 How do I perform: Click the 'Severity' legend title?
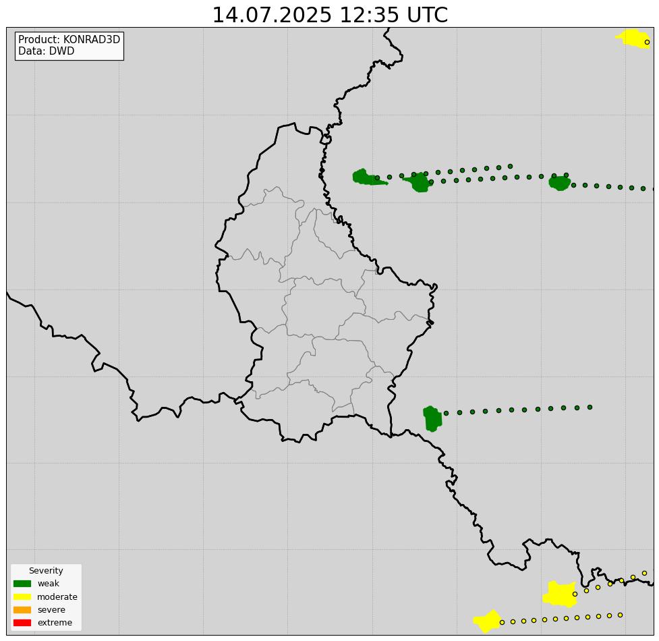click(x=46, y=570)
